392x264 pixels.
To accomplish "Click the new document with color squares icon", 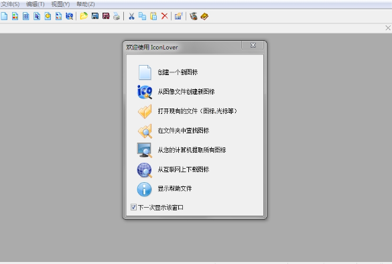I will [15, 16].
